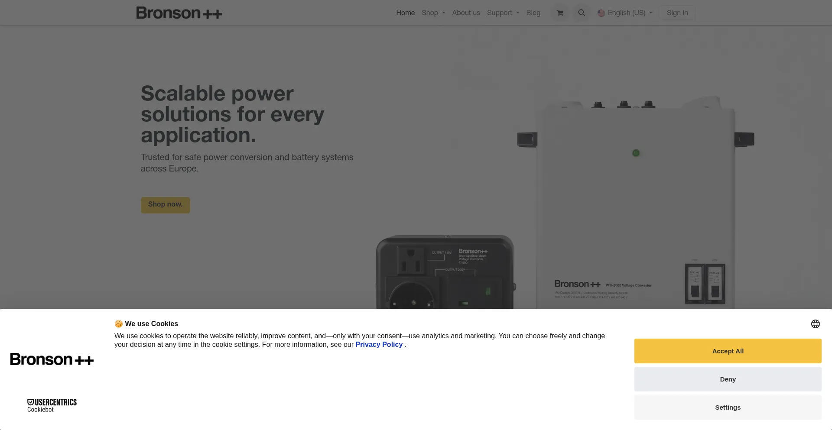Click the search magnifier icon
The height and width of the screenshot is (430, 832).
(x=582, y=13)
